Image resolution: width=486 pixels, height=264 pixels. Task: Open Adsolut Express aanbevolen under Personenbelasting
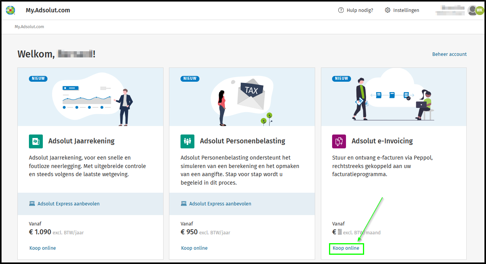tap(220, 203)
